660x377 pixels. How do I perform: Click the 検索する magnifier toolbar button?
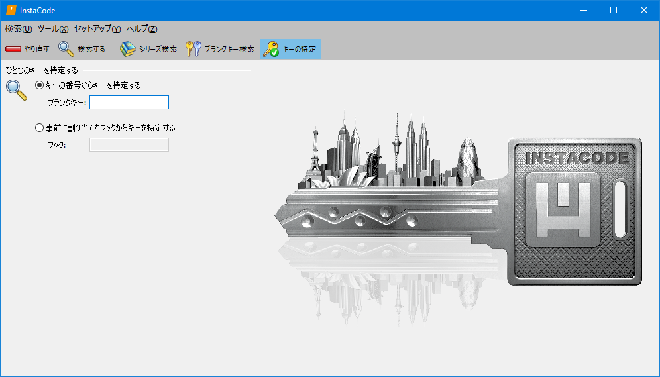point(82,49)
